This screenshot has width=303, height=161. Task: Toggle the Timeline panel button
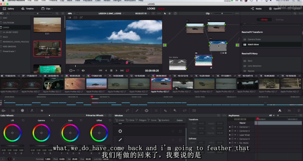click(27, 8)
